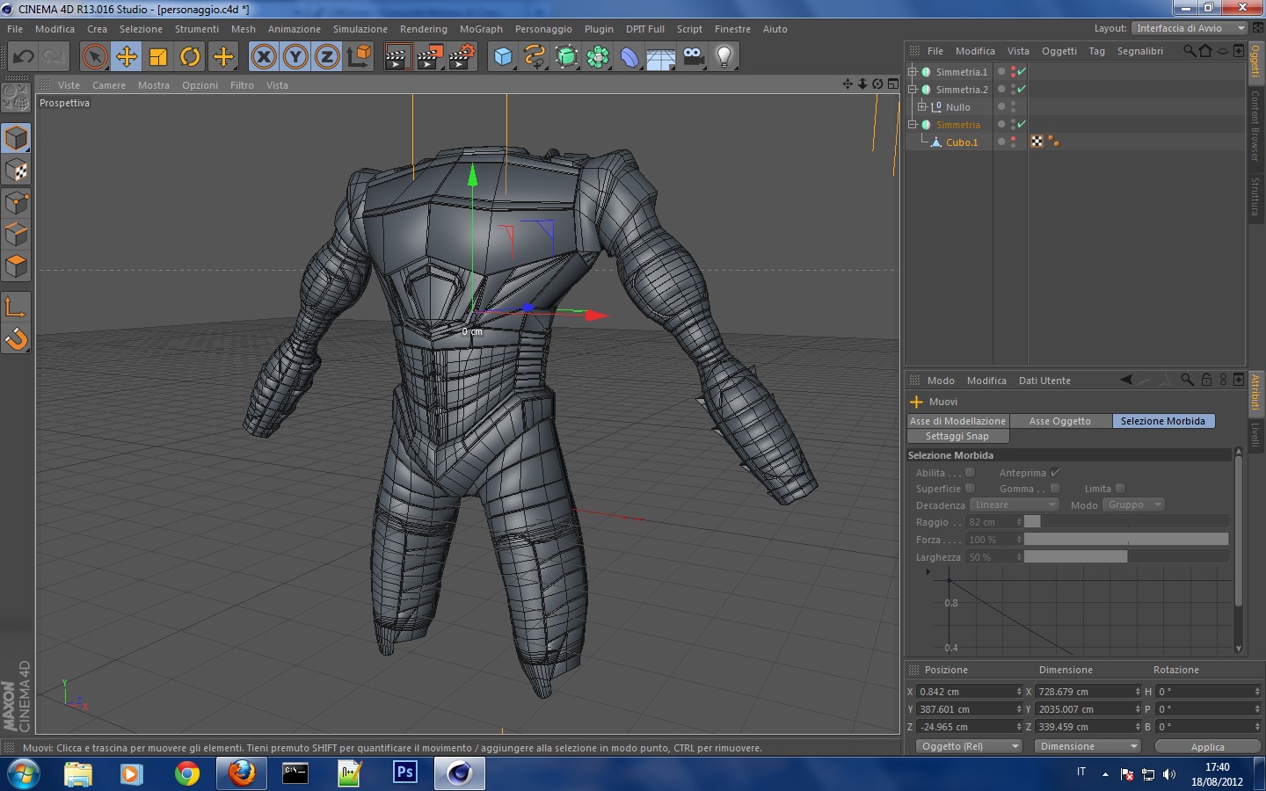
Task: Add camera object from toolbar
Action: (693, 57)
